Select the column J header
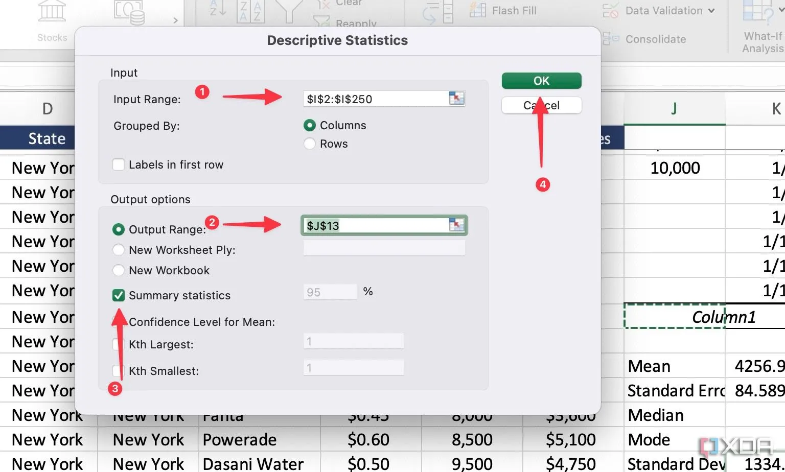The image size is (785, 472). coord(674,109)
